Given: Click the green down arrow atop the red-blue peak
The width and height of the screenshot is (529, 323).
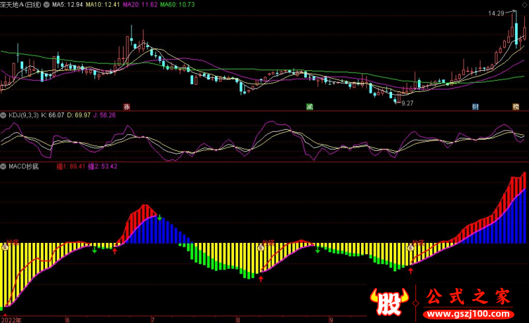Looking at the screenshot, I should (159, 217).
